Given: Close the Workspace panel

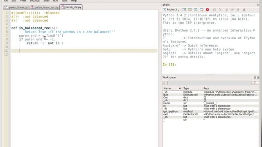Looking at the screenshot, I should [x=258, y=78].
